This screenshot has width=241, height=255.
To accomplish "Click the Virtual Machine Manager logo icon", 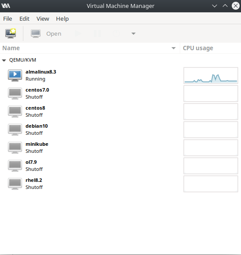I will click(6, 6).
